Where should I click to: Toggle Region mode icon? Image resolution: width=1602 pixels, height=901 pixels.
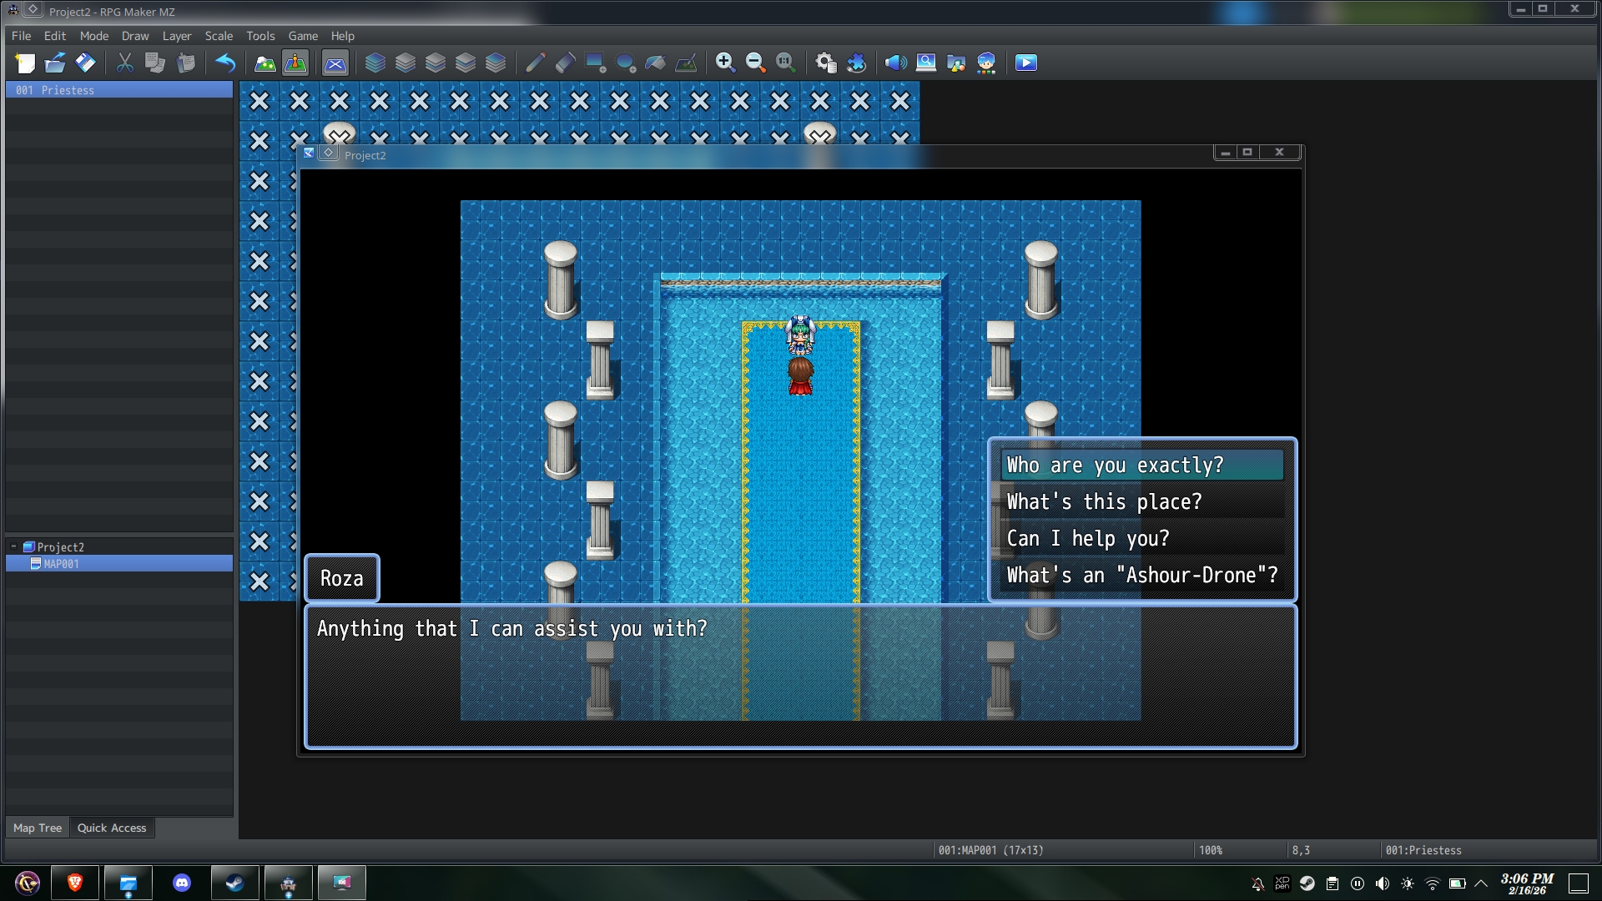point(335,63)
